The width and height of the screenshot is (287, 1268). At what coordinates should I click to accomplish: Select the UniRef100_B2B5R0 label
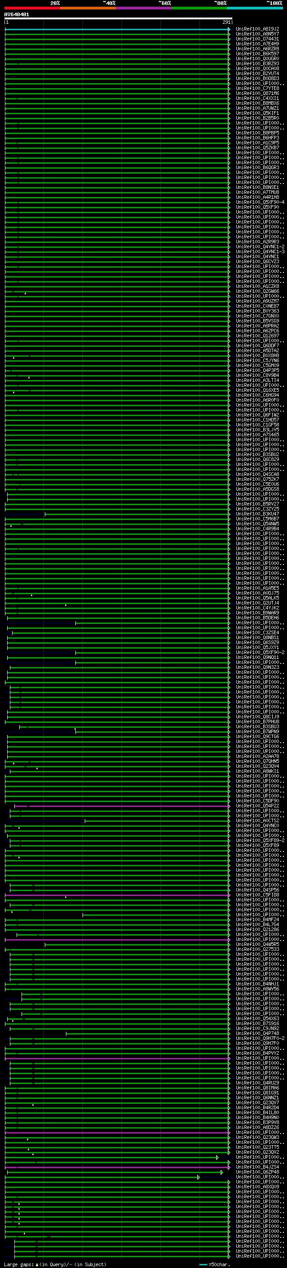(x=257, y=118)
